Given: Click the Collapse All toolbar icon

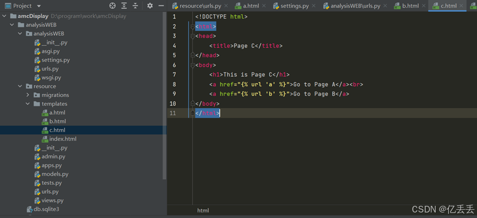Looking at the screenshot, I should click(x=135, y=6).
